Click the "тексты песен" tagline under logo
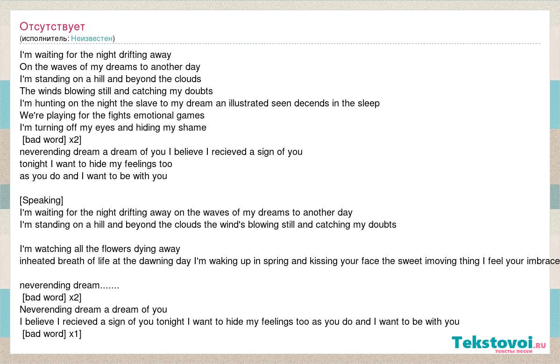Screen dimensions: 560x364 [x=514, y=351]
